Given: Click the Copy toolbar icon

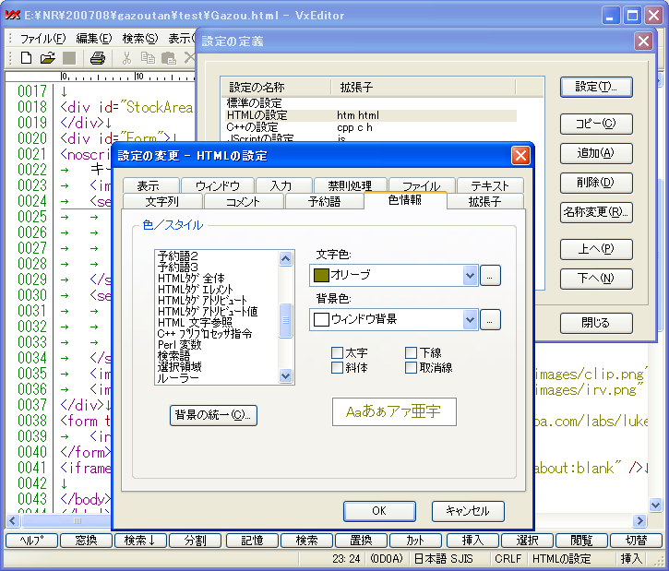Looking at the screenshot, I should (148, 58).
